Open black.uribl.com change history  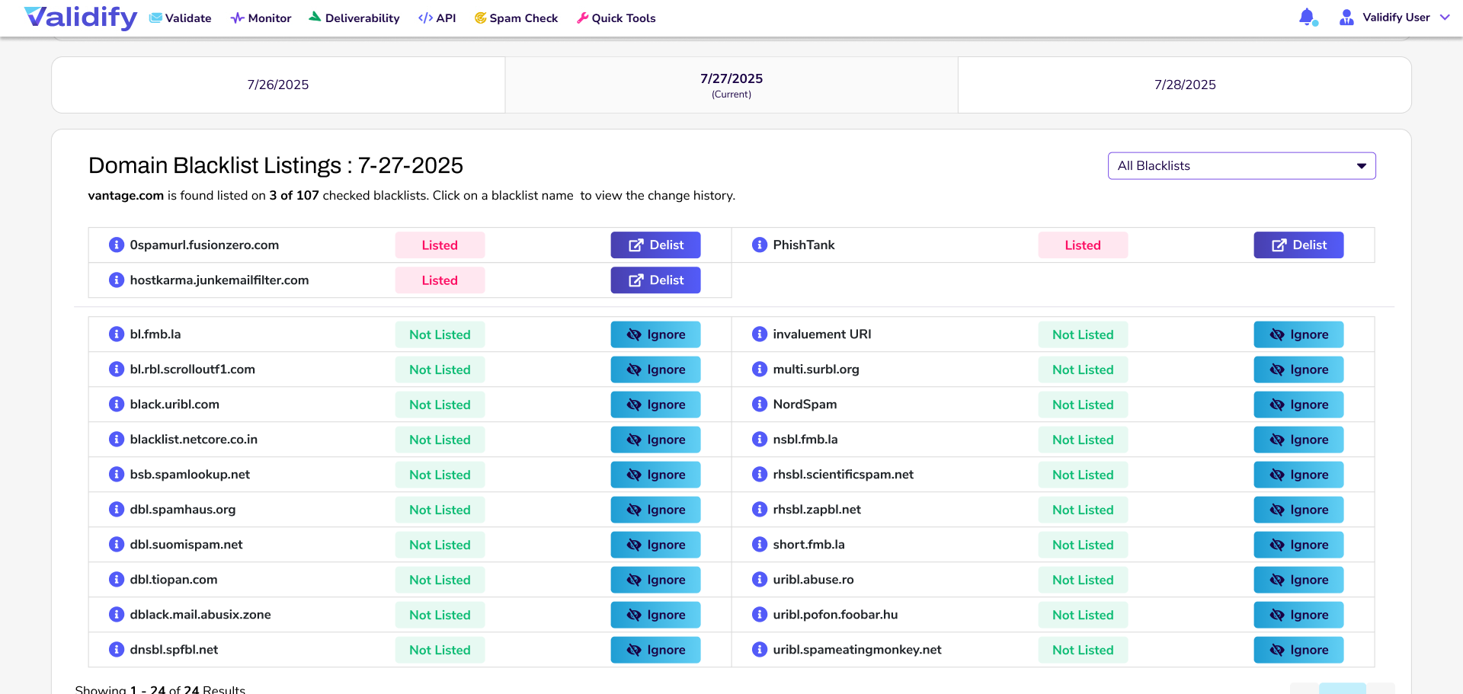coord(174,405)
